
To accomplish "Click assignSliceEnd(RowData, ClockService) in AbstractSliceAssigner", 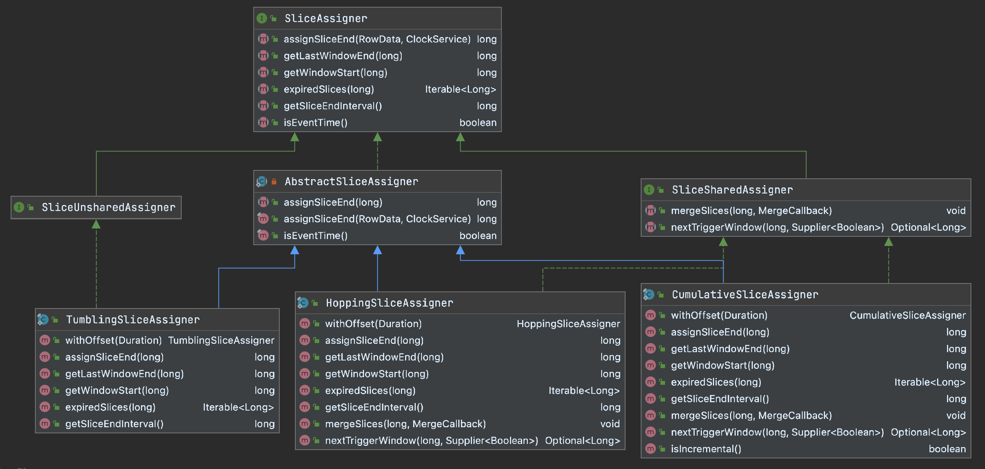I will point(377,219).
